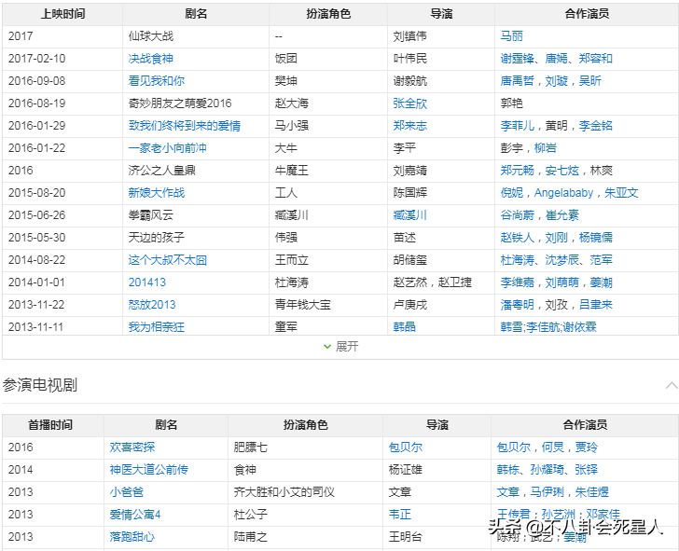Click the 爱情公寓4 series link
Viewport: 679px width, 551px height.
point(134,515)
